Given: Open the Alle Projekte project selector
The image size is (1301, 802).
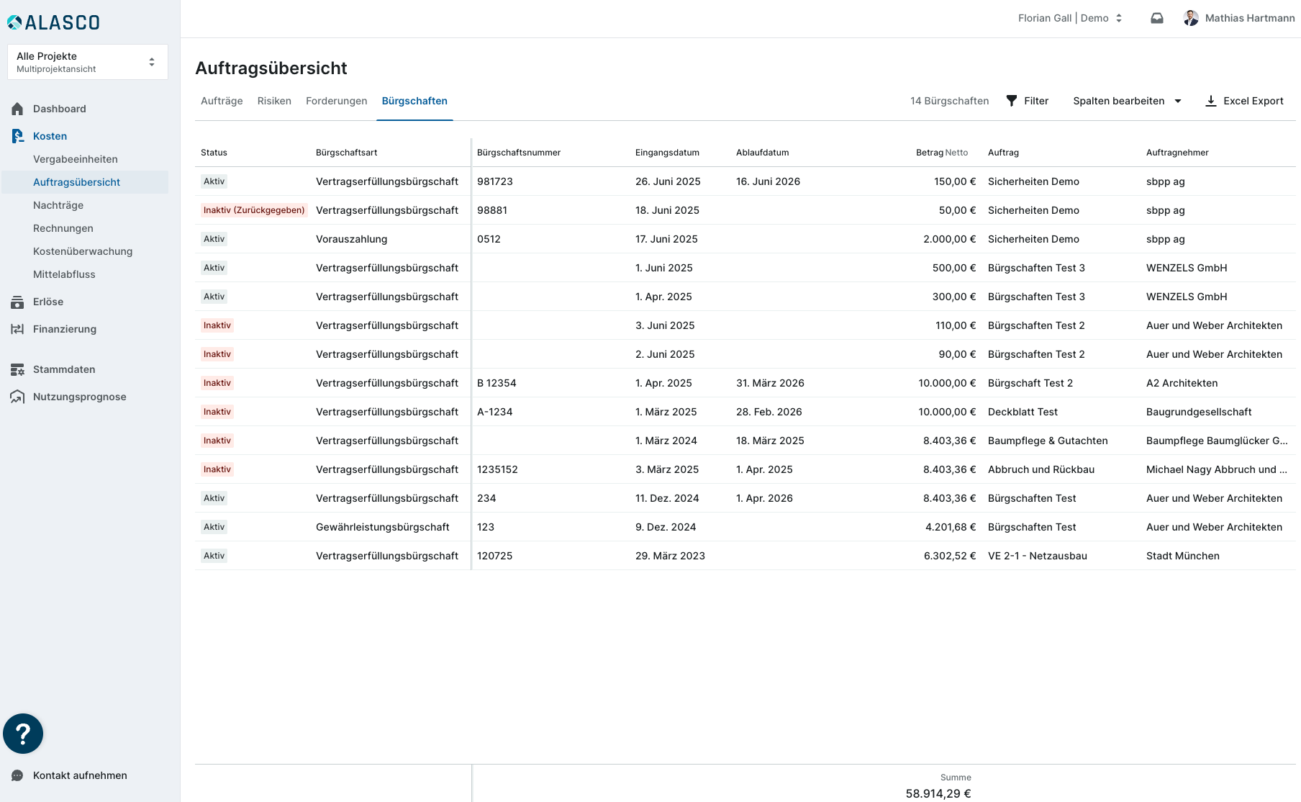Looking at the screenshot, I should point(87,62).
